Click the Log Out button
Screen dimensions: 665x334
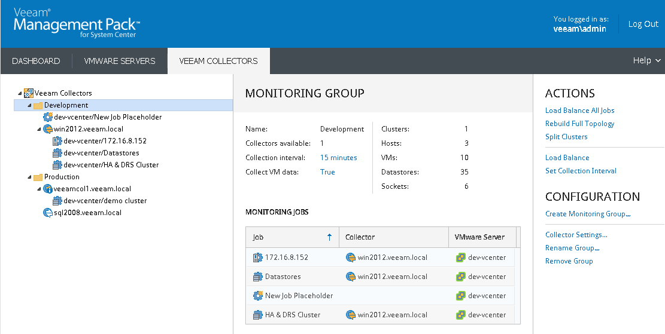643,24
